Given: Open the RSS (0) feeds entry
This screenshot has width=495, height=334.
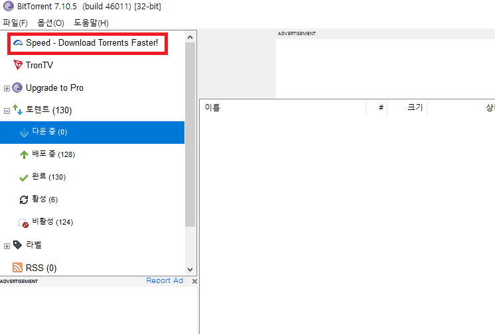Looking at the screenshot, I should click(x=41, y=268).
